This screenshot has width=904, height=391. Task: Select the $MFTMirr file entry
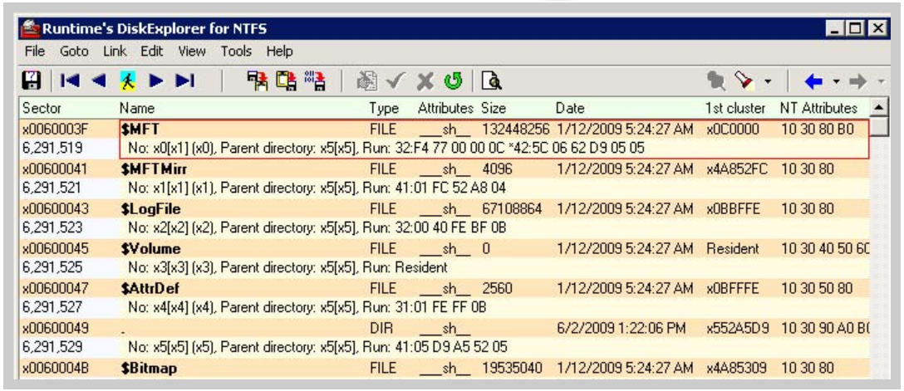[154, 169]
